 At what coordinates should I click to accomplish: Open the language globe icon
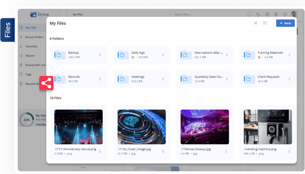coord(267,14)
